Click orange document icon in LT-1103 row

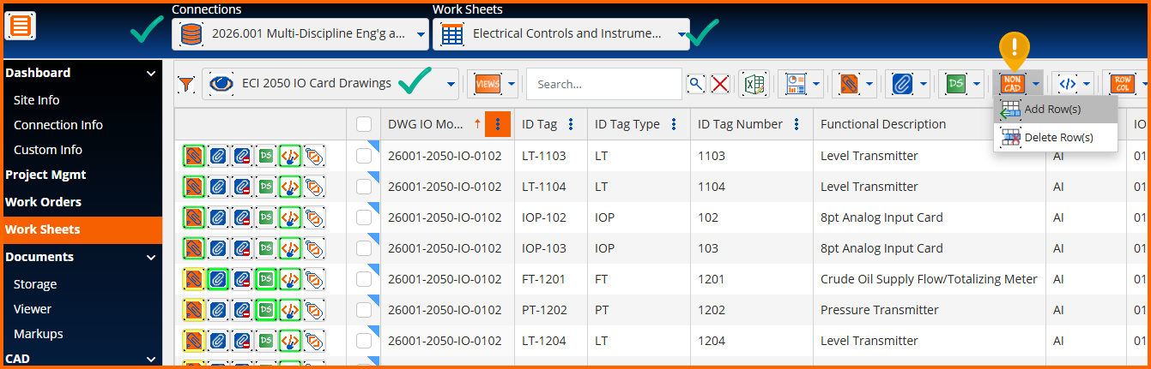pyautogui.click(x=194, y=156)
